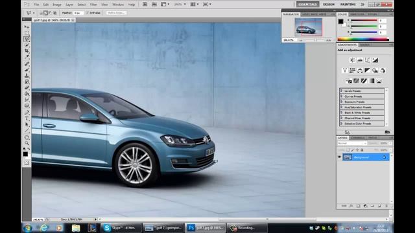The height and width of the screenshot is (233, 415).
Task: Open Skype from the taskbar
Action: [x=121, y=228]
